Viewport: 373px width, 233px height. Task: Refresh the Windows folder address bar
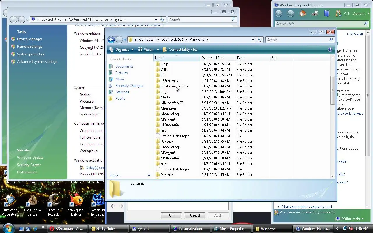click(260, 40)
